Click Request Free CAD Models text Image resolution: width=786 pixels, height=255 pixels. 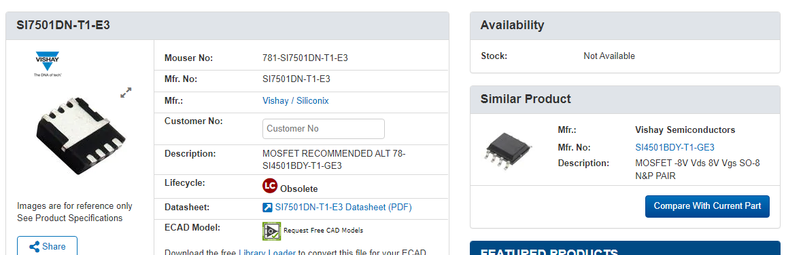pos(324,231)
